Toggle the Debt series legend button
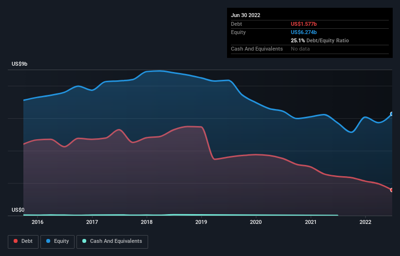 tap(23, 241)
